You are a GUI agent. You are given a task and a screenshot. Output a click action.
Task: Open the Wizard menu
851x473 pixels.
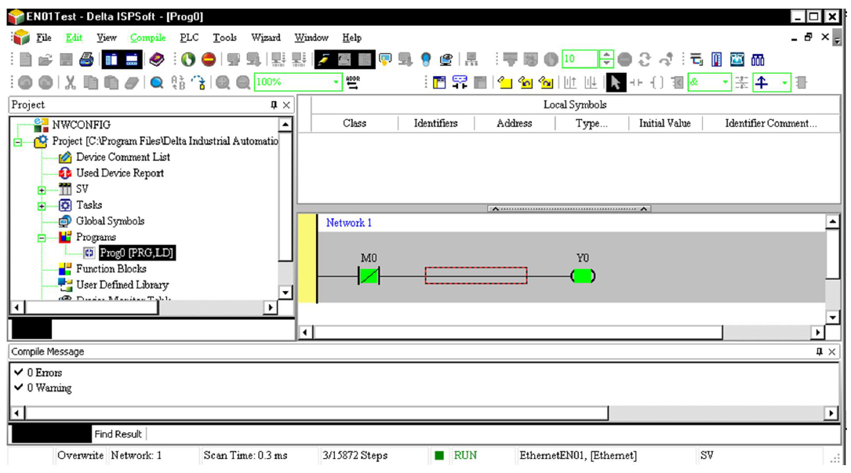click(266, 38)
